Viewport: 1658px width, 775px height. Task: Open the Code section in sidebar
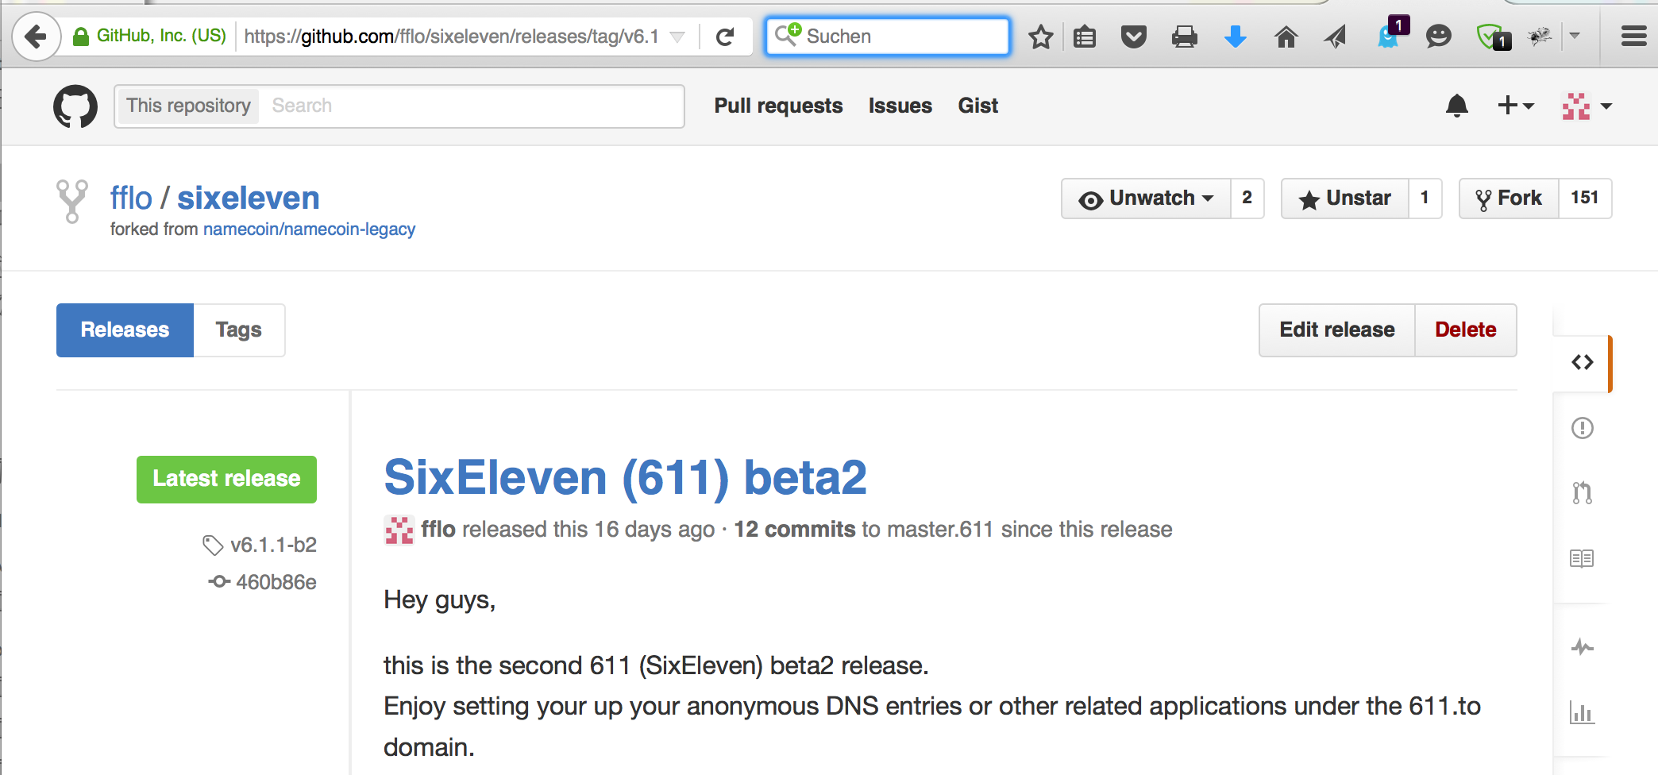[x=1582, y=363]
